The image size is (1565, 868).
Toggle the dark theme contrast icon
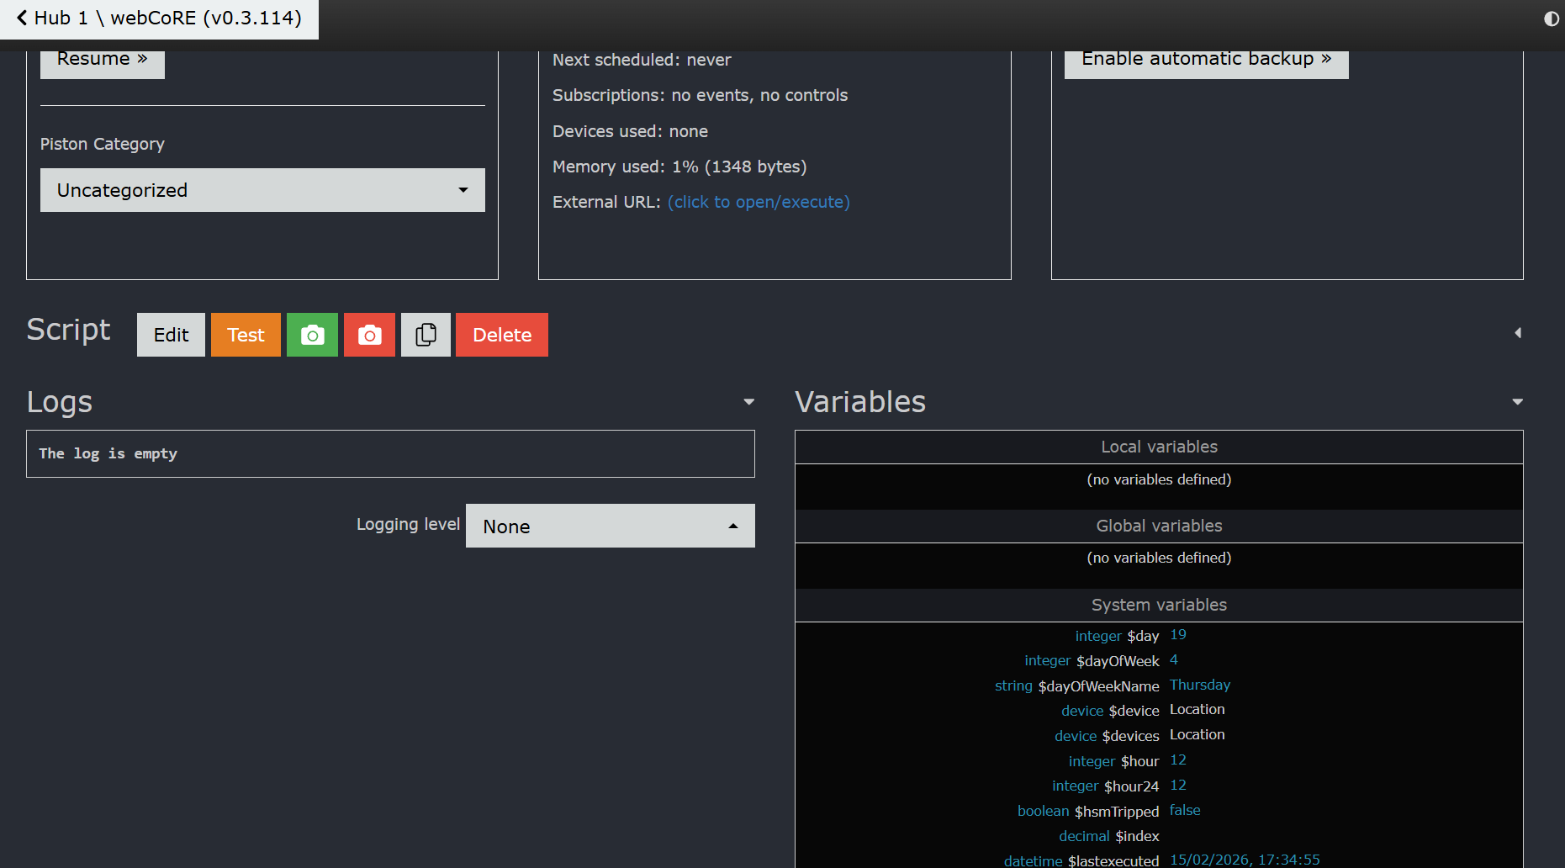click(x=1552, y=19)
